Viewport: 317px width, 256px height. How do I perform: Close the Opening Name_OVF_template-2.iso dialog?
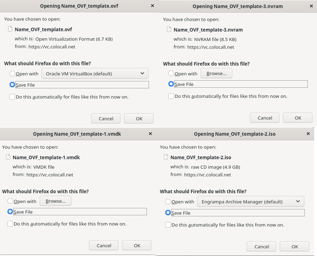(x=308, y=133)
